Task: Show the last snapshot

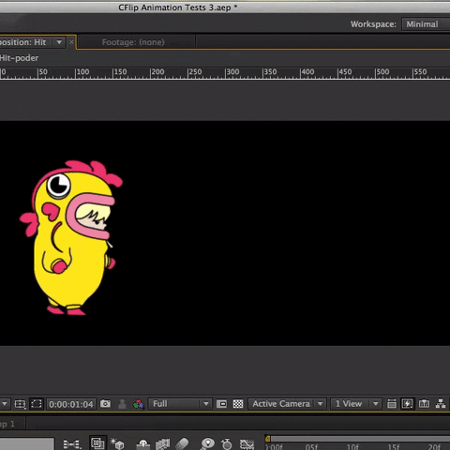Action: click(122, 404)
